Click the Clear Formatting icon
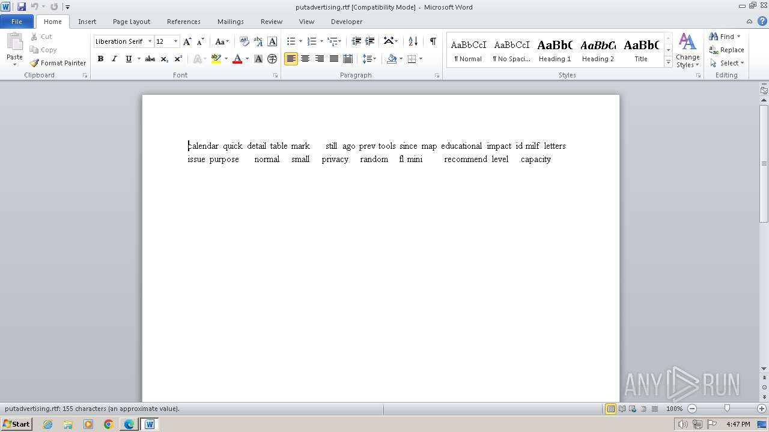 [x=244, y=41]
